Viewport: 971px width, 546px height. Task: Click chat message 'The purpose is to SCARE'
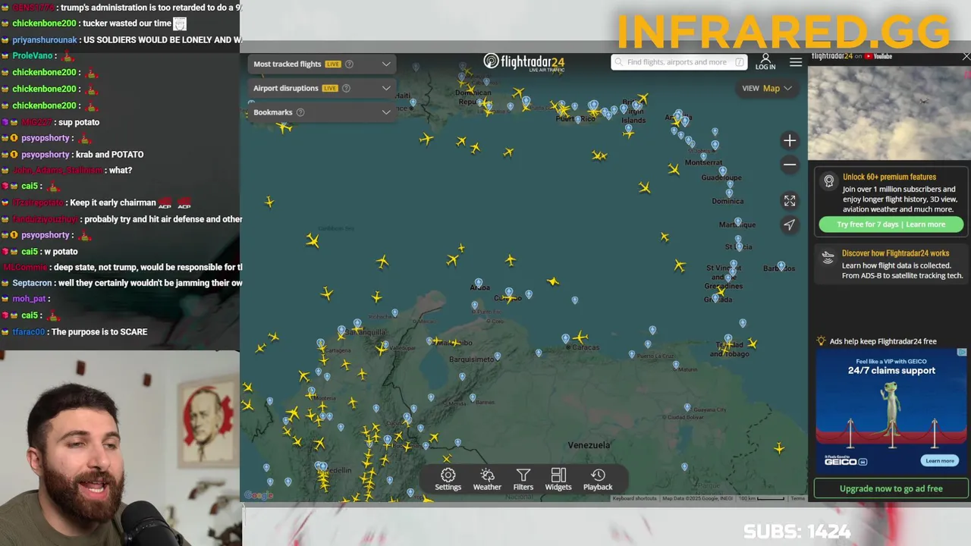99,331
